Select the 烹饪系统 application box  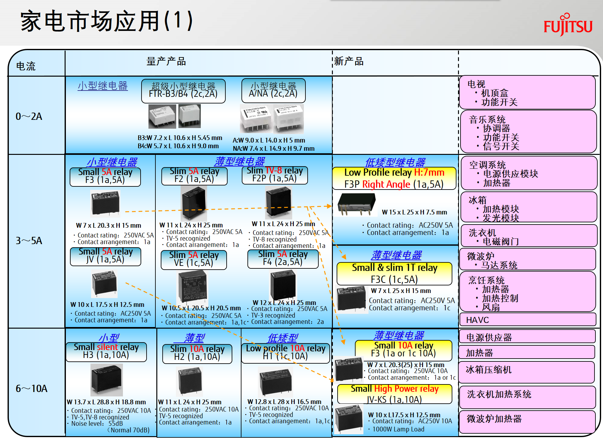tap(528, 291)
